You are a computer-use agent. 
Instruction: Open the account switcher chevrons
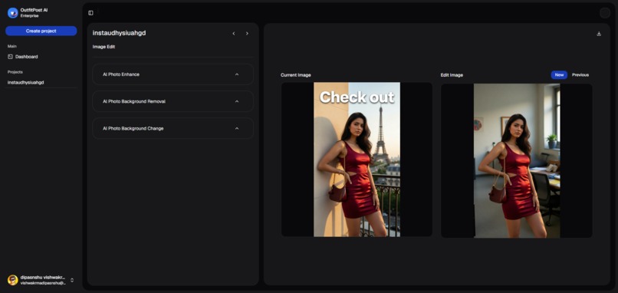(72, 280)
